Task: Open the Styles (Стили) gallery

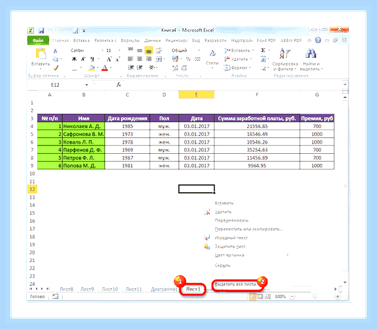Action: [x=212, y=59]
